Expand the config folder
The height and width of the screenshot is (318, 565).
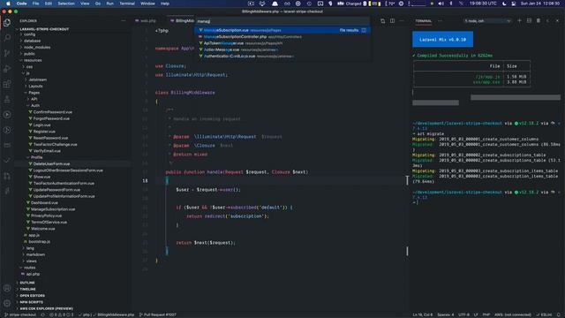29,34
